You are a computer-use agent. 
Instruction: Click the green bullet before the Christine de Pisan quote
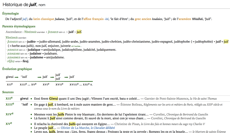coord(31,124)
